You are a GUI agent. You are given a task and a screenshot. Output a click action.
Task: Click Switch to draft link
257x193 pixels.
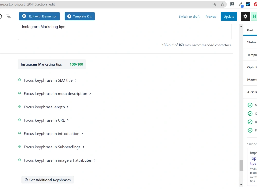[x=189, y=17]
